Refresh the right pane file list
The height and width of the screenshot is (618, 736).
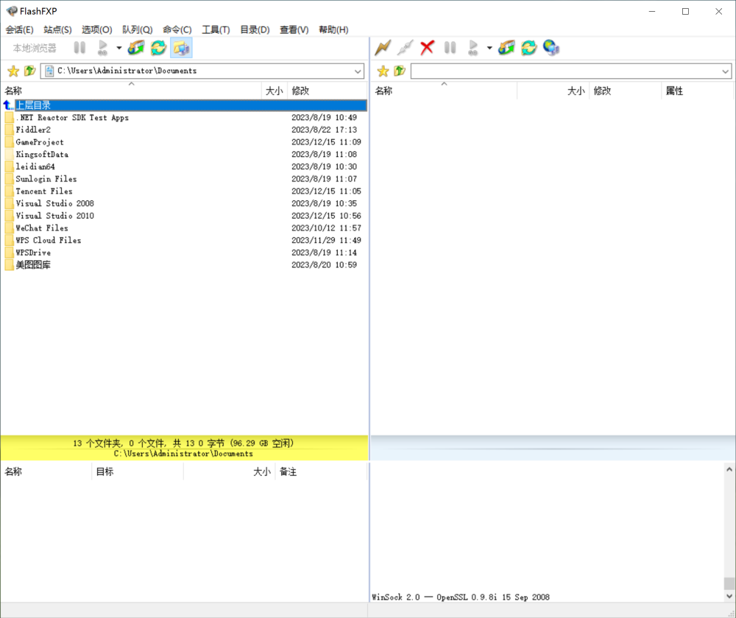point(528,48)
